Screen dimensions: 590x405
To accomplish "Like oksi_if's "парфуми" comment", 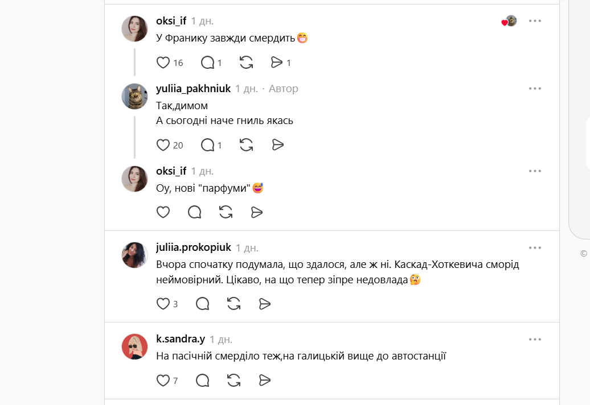I will point(163,212).
